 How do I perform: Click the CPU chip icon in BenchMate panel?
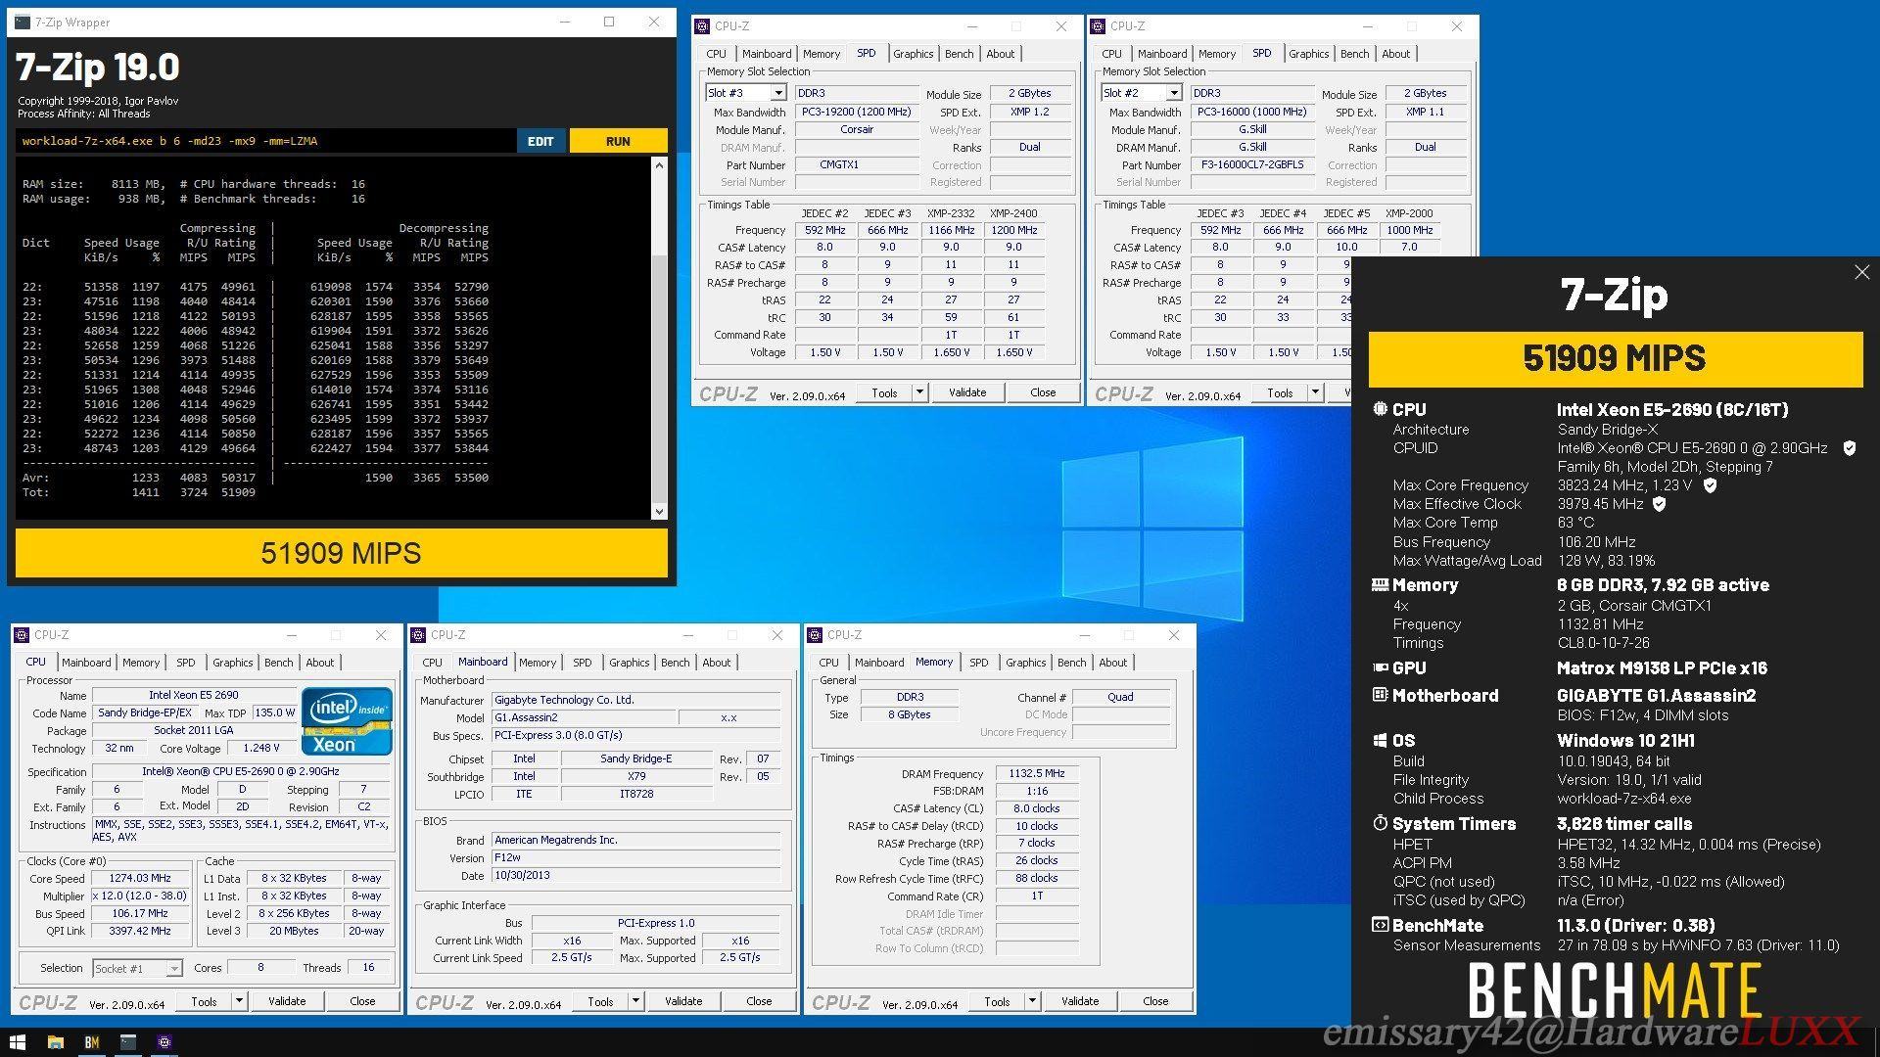pyautogui.click(x=1380, y=409)
